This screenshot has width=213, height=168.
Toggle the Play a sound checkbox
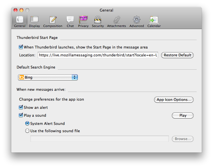[21, 115]
